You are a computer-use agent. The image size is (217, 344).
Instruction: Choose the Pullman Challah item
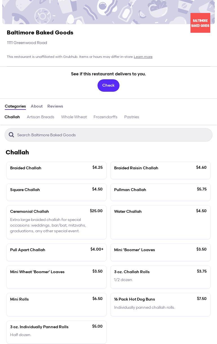pyautogui.click(x=160, y=192)
